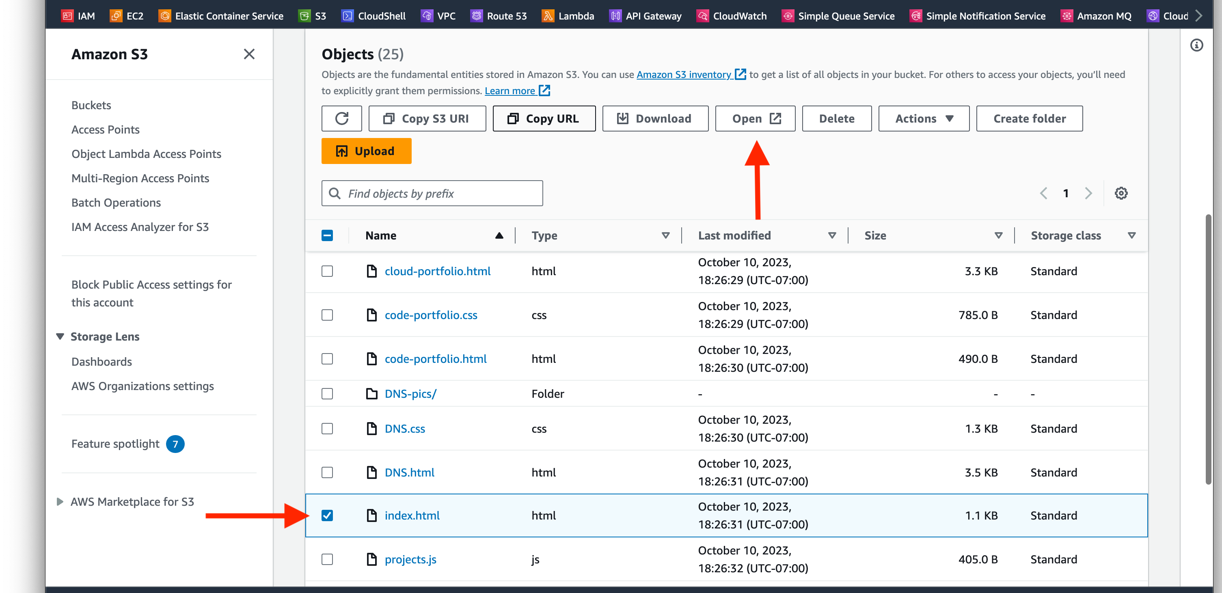Uncheck the index.html checkbox
This screenshot has height=593, width=1222.
click(327, 515)
